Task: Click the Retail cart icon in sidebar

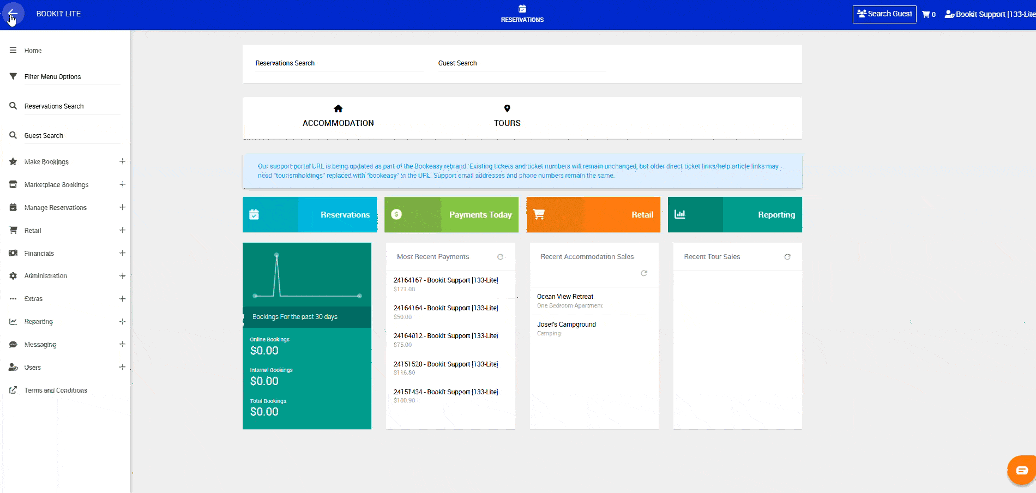Action: pos(13,230)
